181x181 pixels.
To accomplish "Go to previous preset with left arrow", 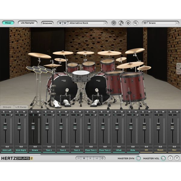I will [60, 23].
